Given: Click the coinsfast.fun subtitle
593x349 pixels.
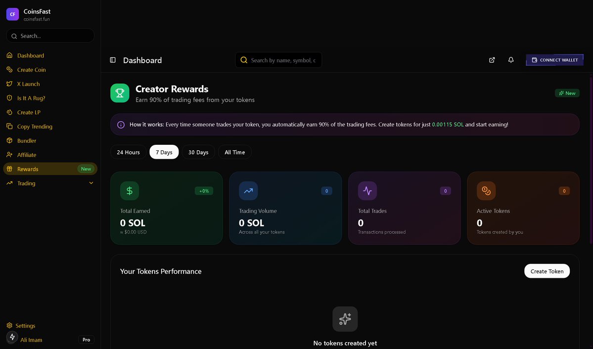Looking at the screenshot, I should (37, 19).
